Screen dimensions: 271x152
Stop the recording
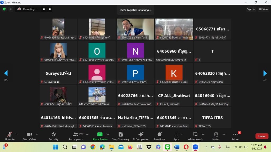pos(50,9)
